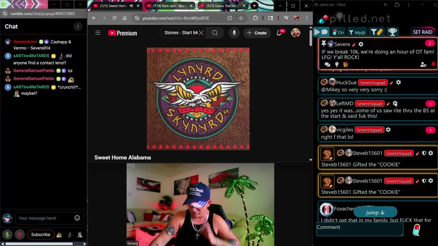
Task: Click inside the YouTube search field
Action: (181, 33)
